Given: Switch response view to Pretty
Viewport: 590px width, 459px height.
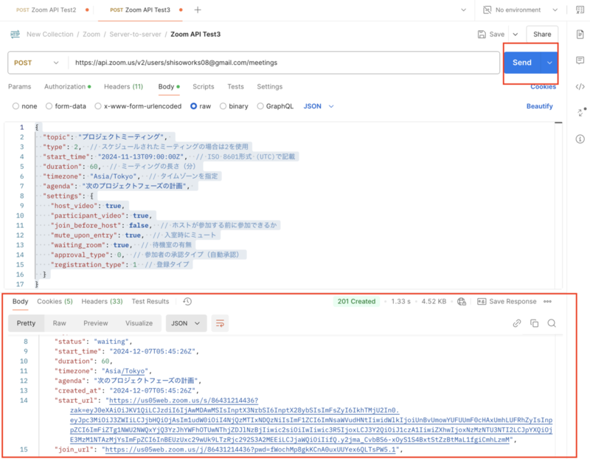Looking at the screenshot, I should click(26, 323).
